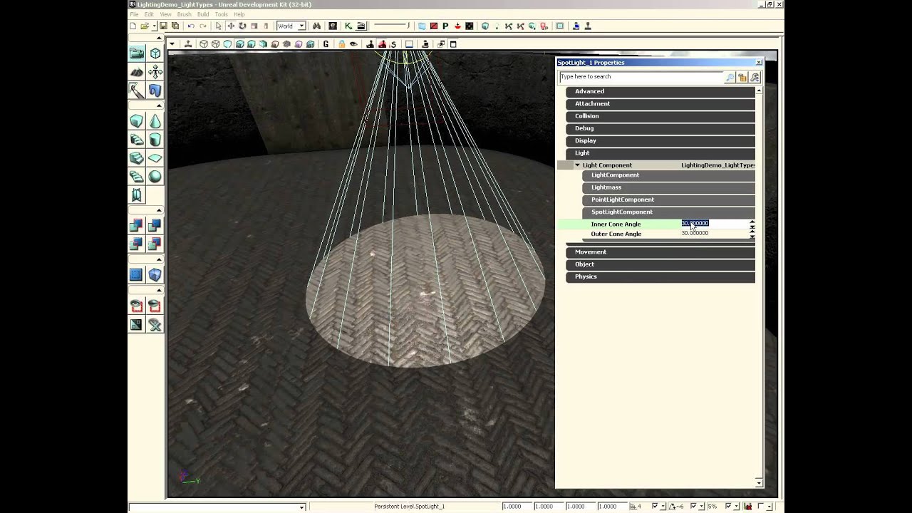Select the Camera mode tool
Image resolution: width=912 pixels, height=513 pixels.
[136, 53]
